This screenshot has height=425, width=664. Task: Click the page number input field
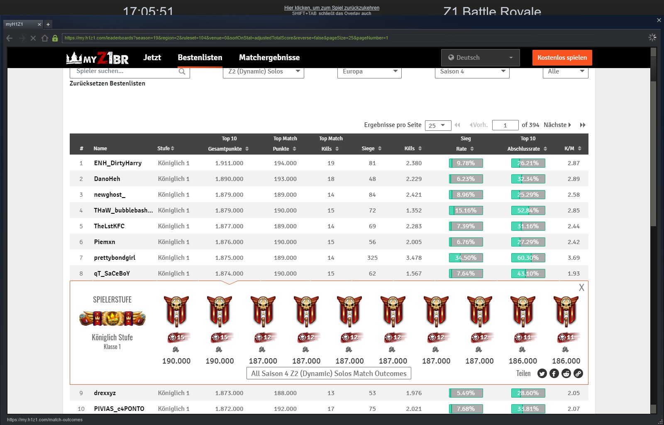point(505,125)
